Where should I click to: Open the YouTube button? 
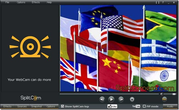click(x=136, y=106)
